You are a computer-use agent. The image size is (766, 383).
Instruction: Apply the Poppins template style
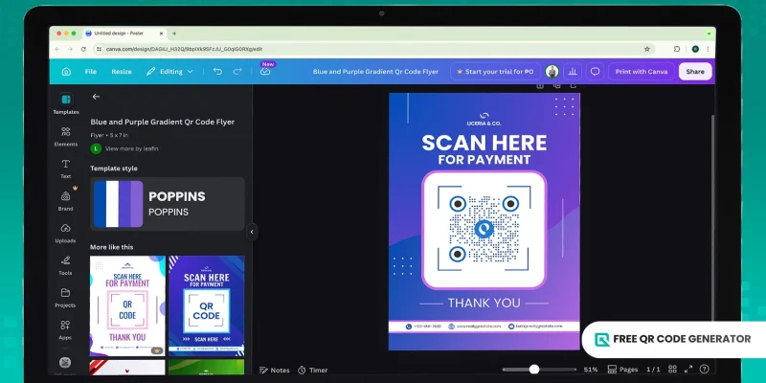pos(167,204)
